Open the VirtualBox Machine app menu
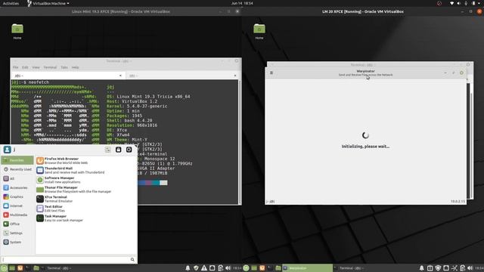The image size is (484, 272). (x=48, y=3)
